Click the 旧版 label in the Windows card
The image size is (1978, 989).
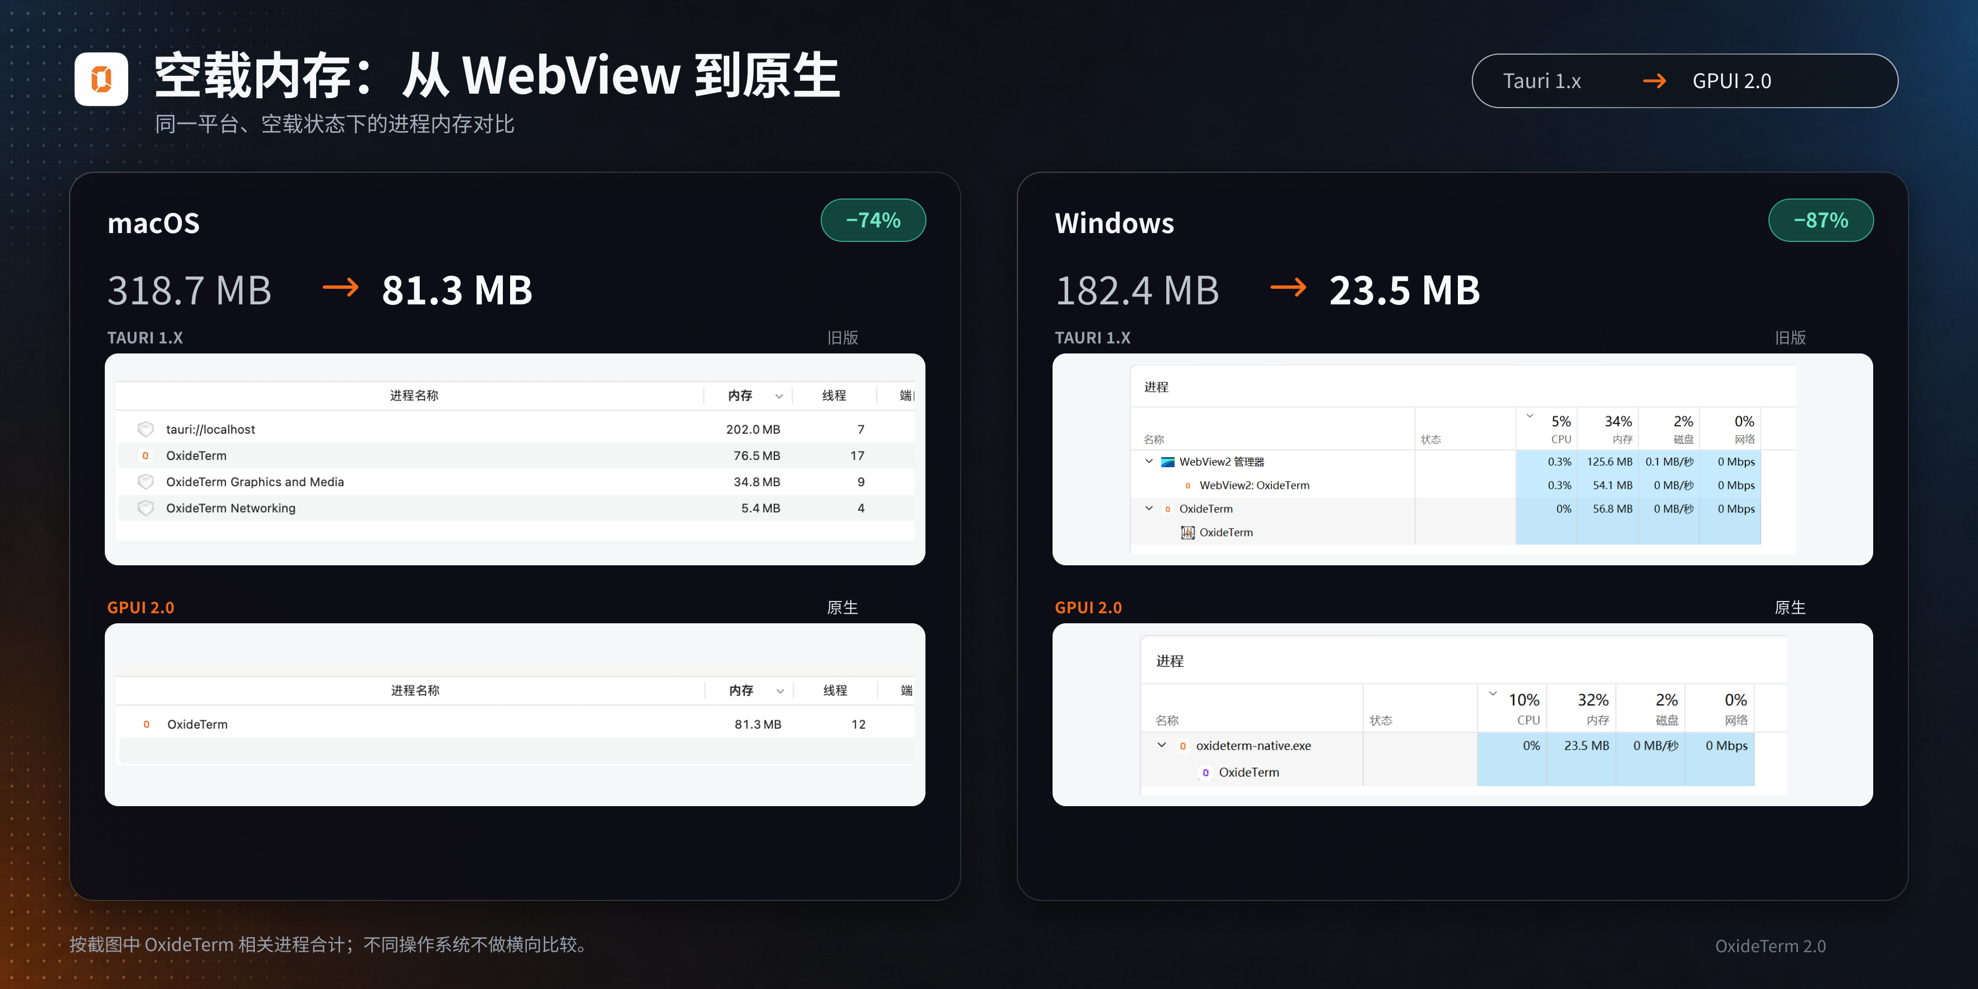1790,338
